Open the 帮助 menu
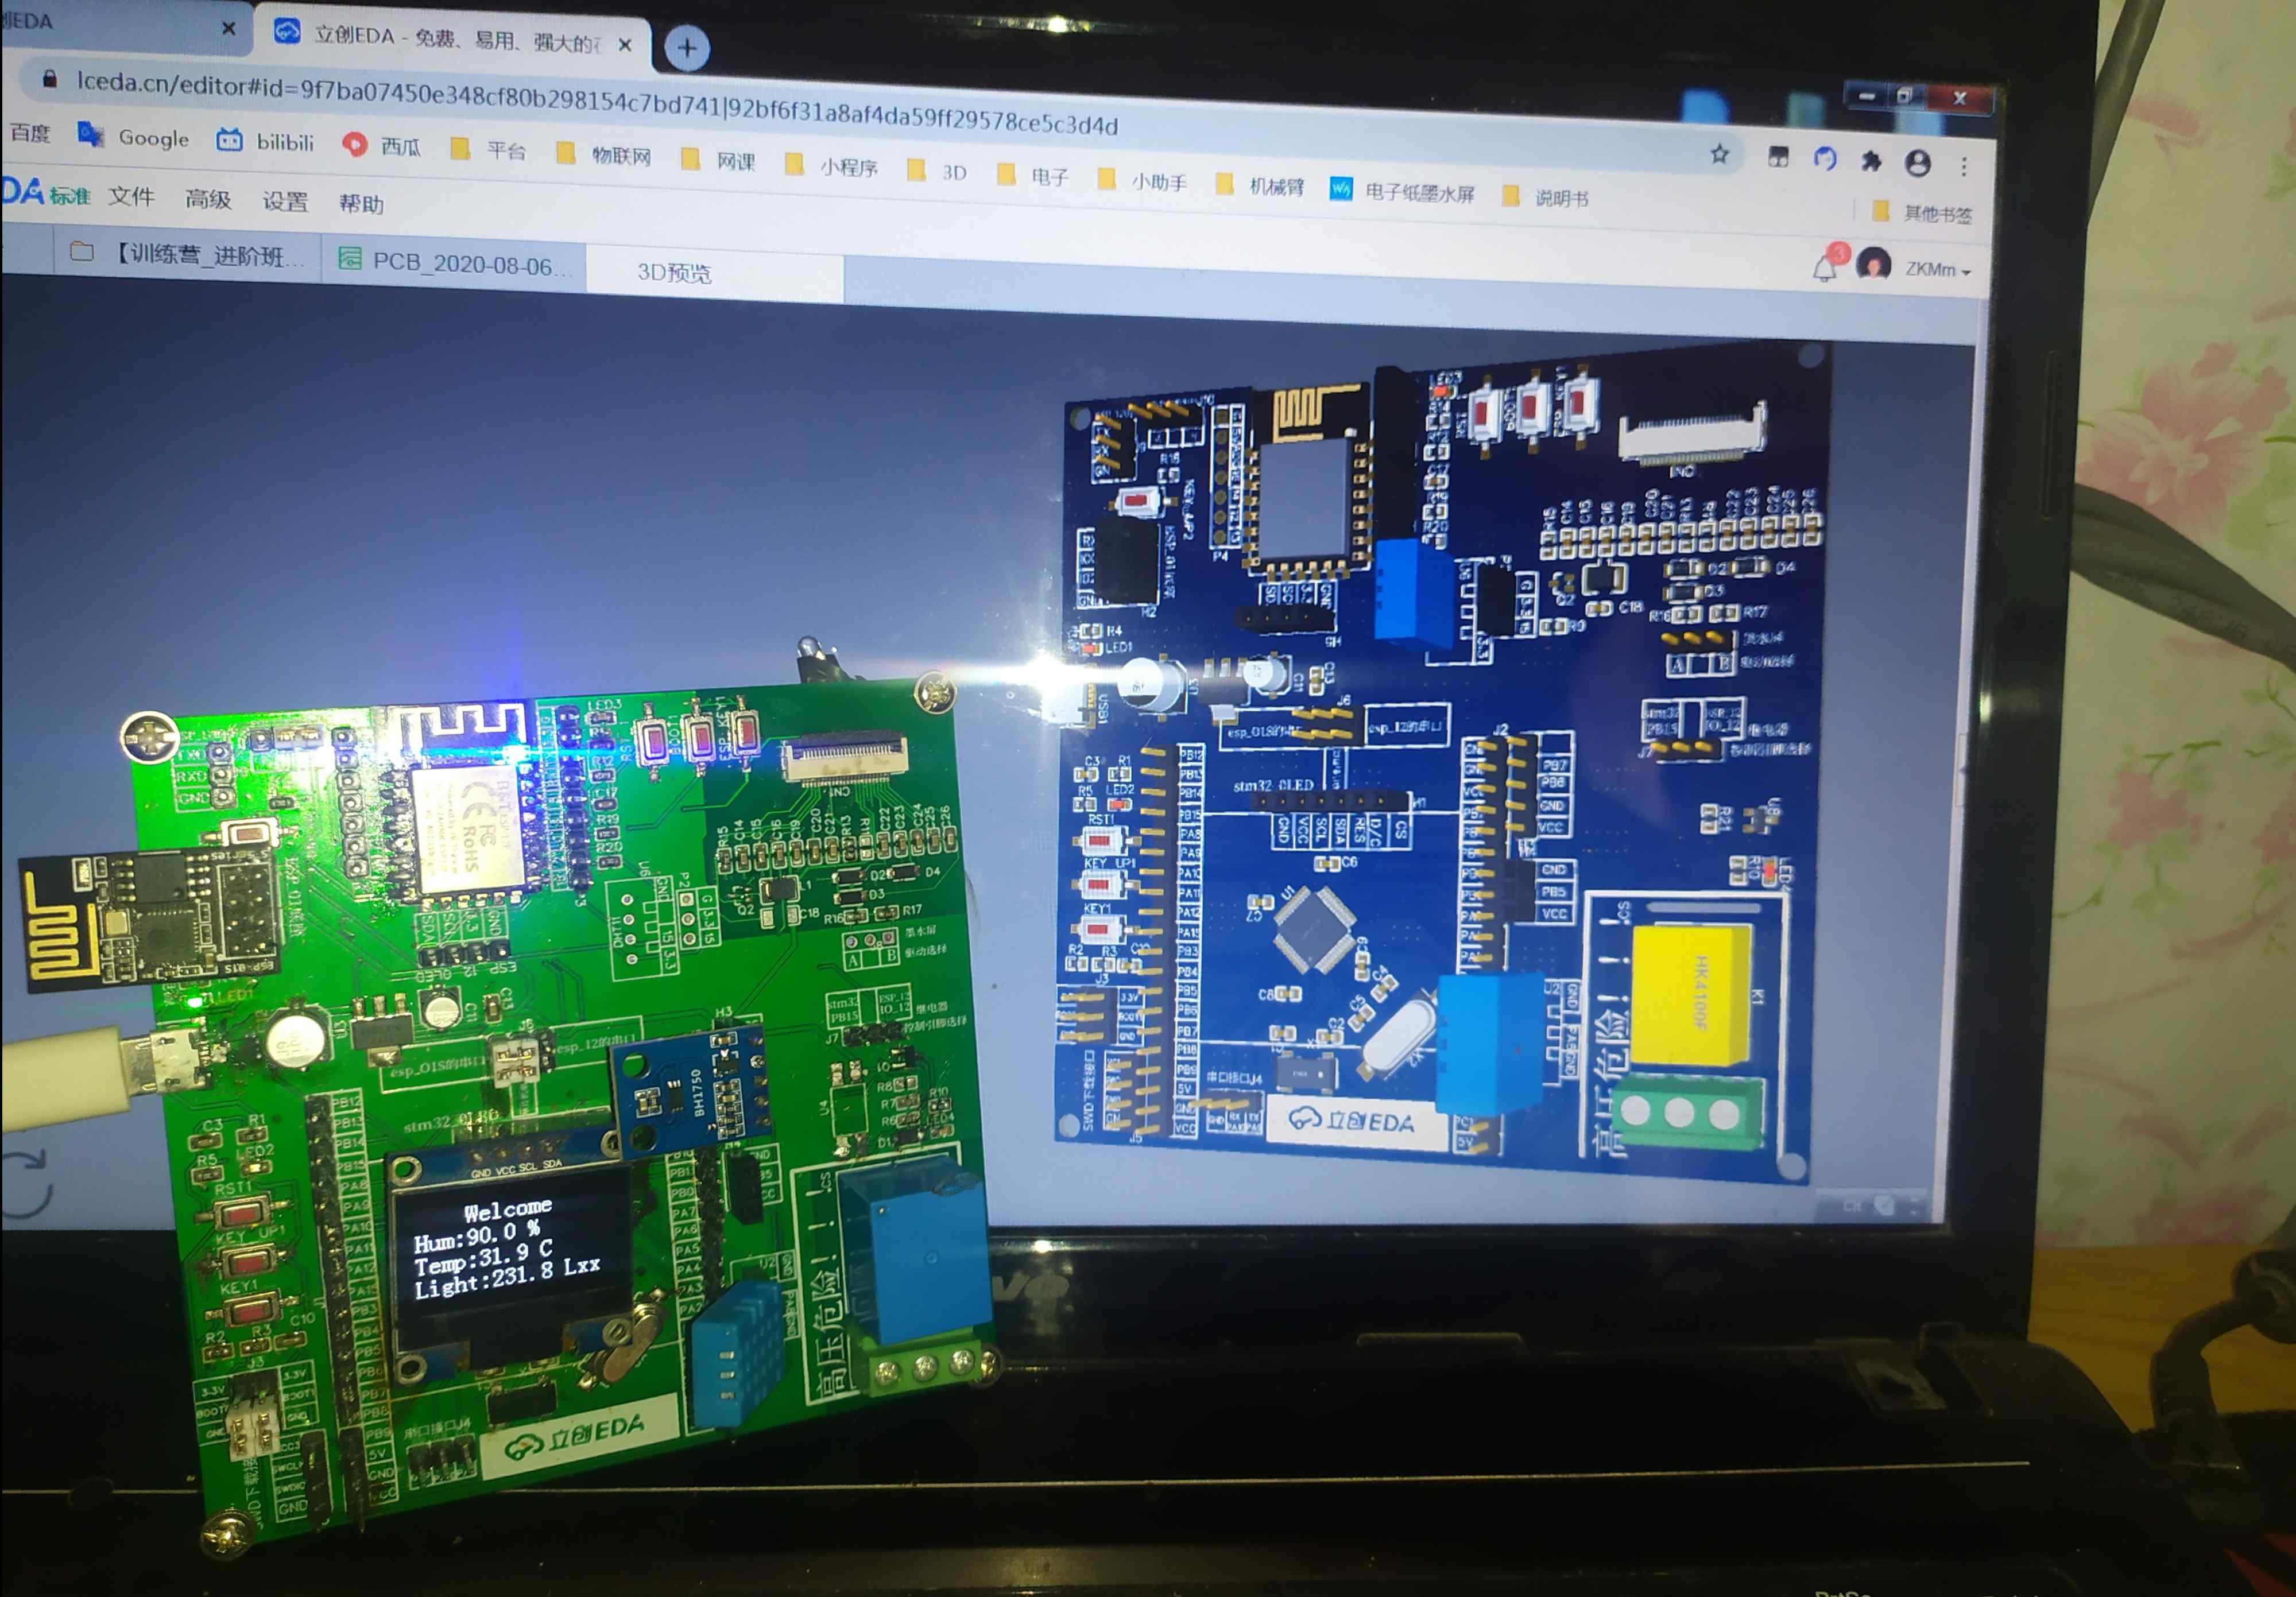Image resolution: width=2296 pixels, height=1597 pixels. pyautogui.click(x=361, y=204)
